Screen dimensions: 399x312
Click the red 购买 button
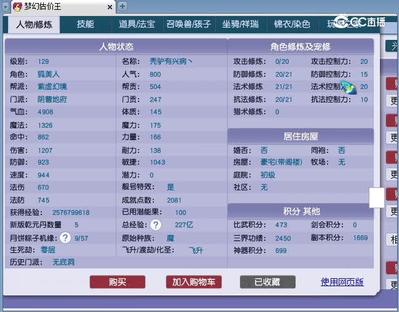click(118, 282)
